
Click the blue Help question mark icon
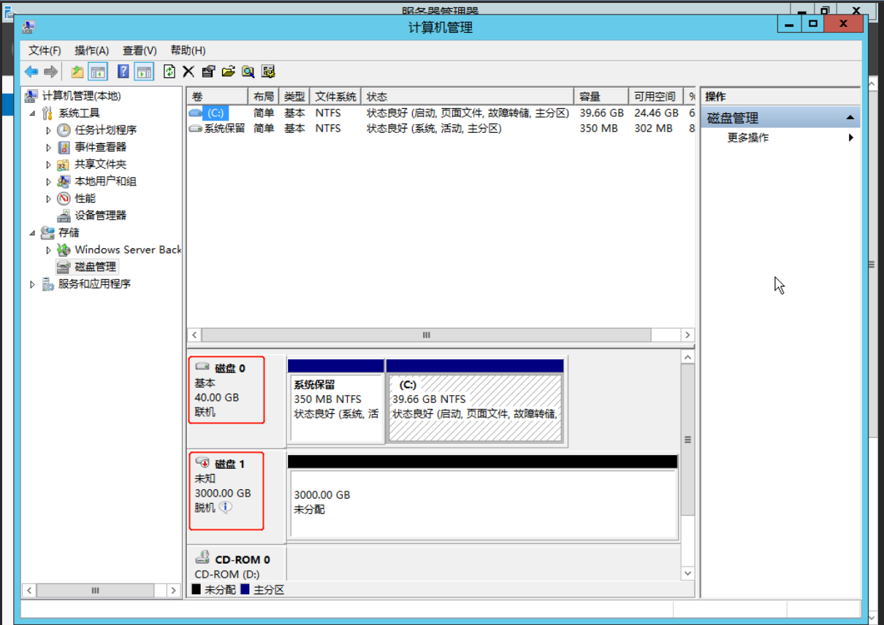(x=123, y=72)
